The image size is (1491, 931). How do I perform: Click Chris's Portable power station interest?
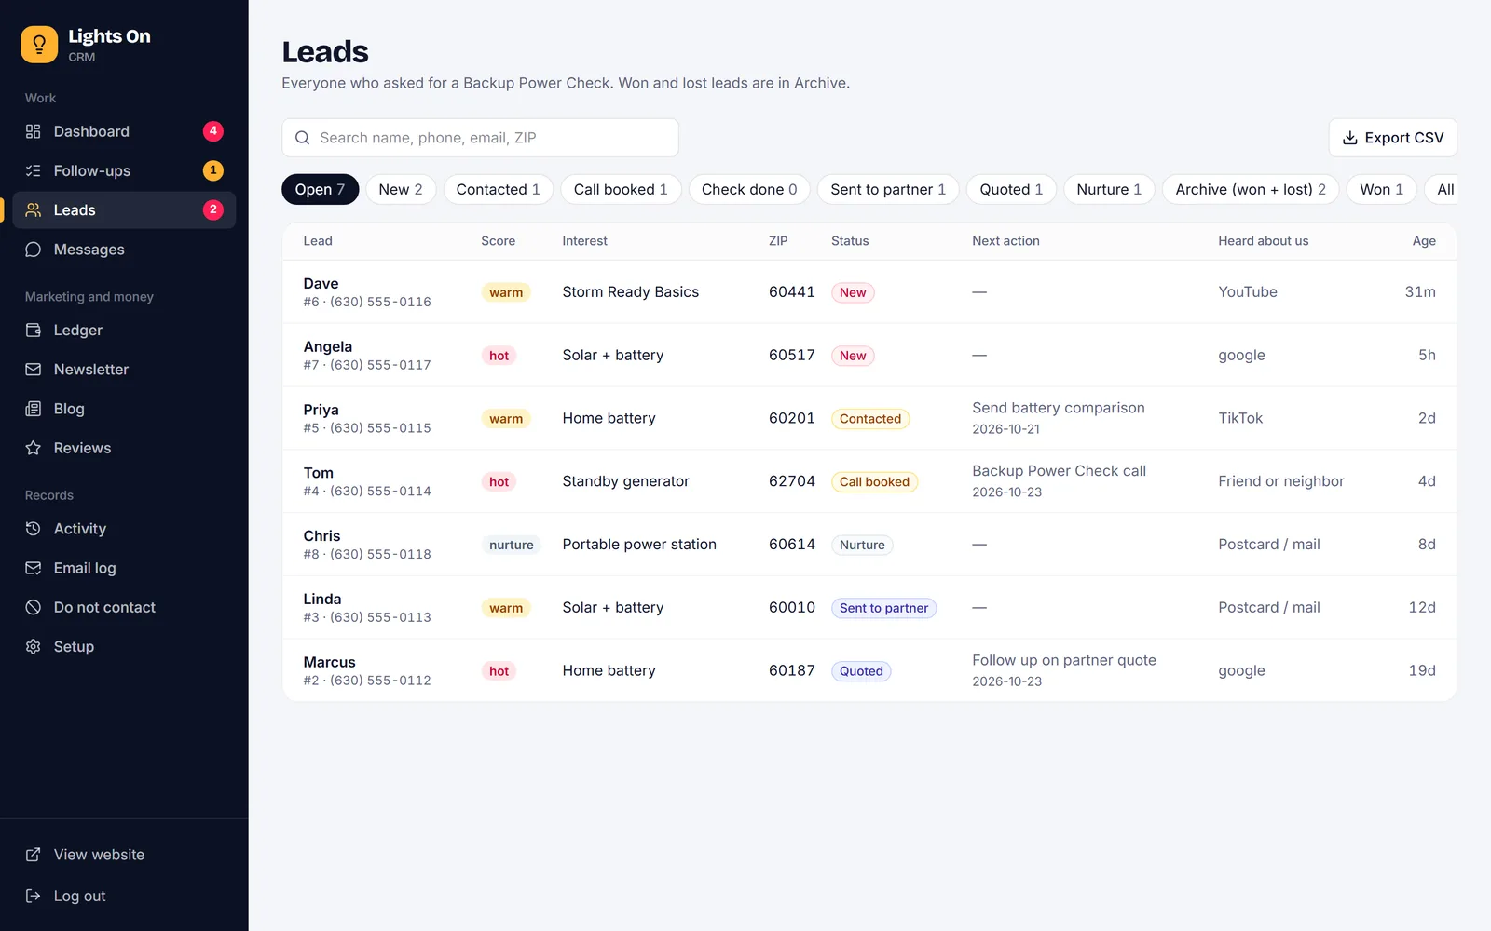(639, 545)
